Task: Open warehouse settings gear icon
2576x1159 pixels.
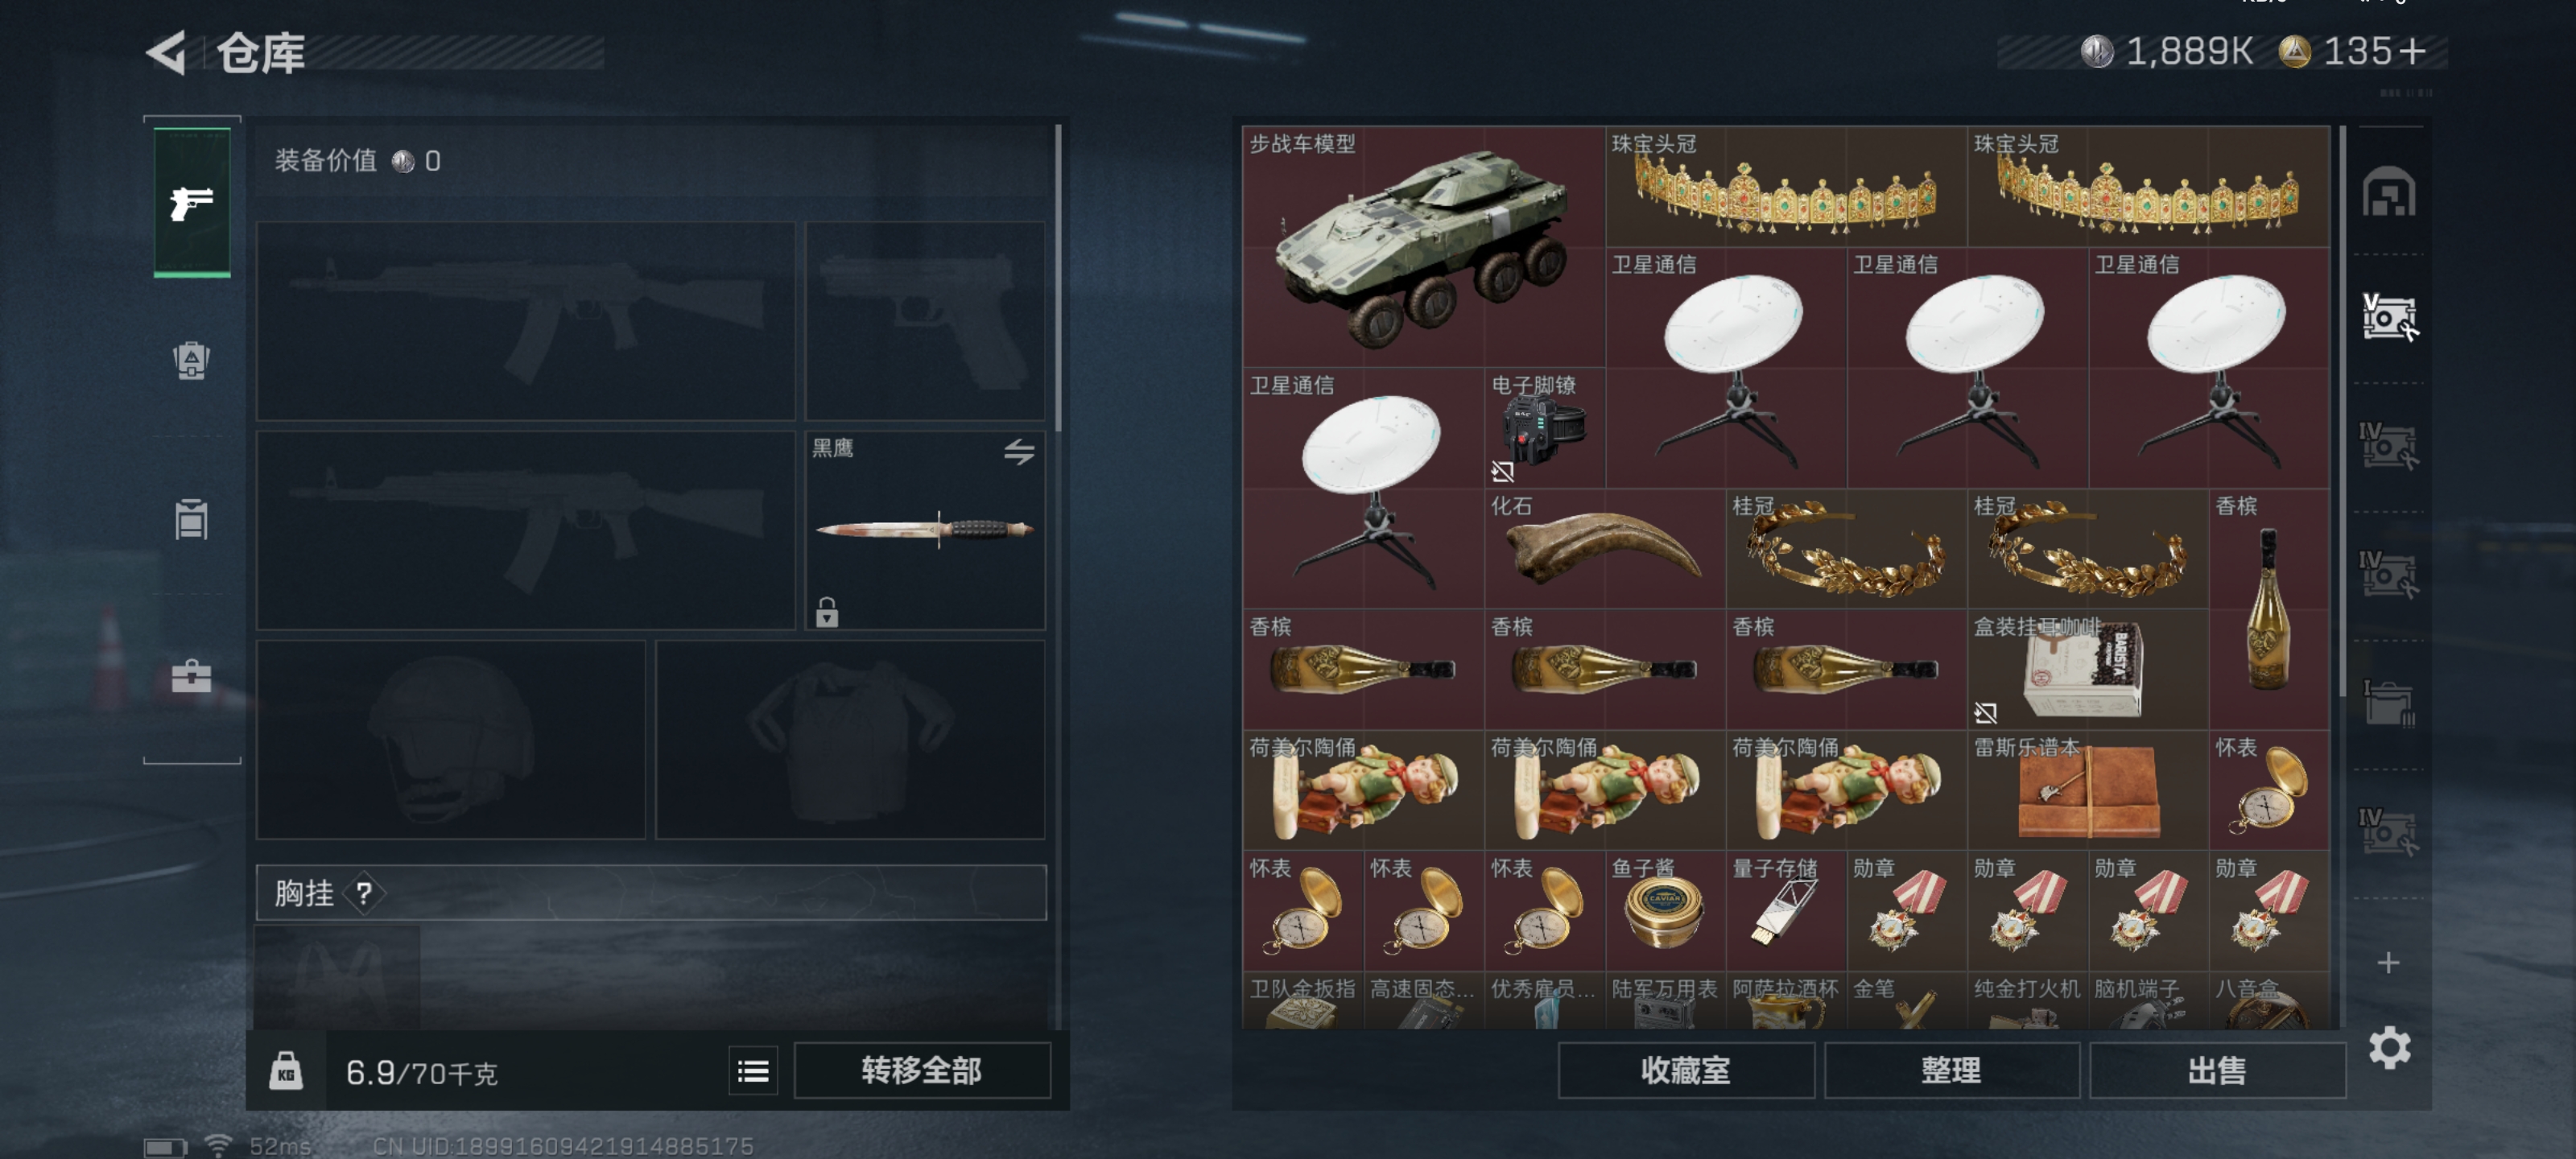Action: click(x=2389, y=1048)
